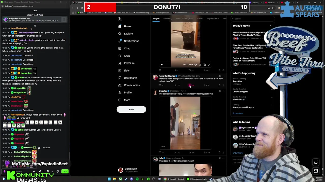Show more under Who to follow
The image size is (325, 182).
pyautogui.click(x=238, y=153)
